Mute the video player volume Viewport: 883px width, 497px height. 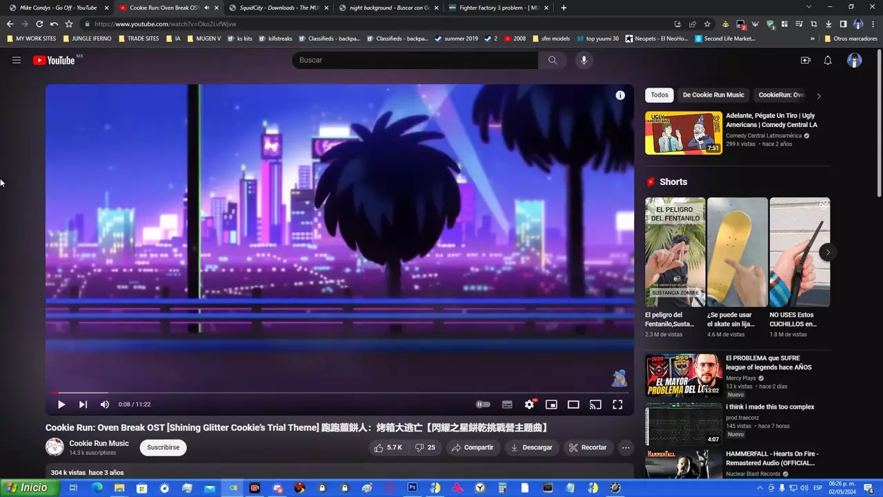104,405
